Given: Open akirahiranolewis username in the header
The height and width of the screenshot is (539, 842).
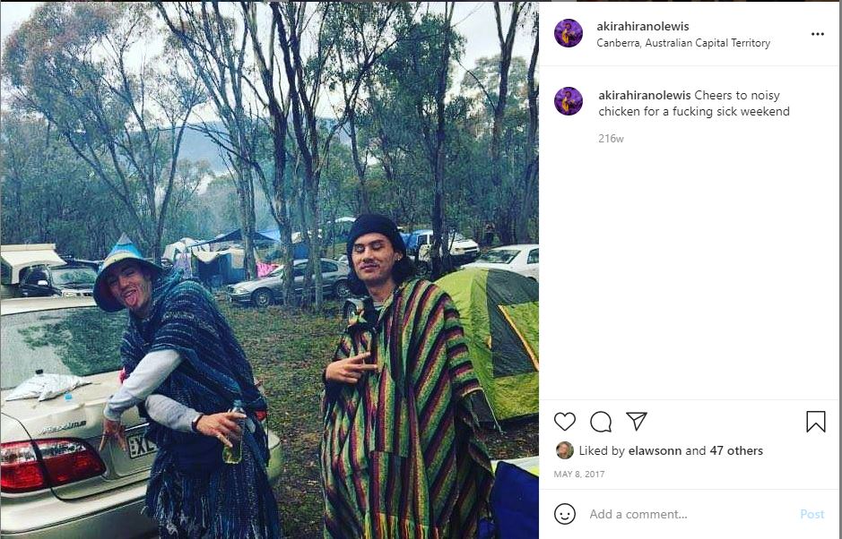Looking at the screenshot, I should click(642, 26).
